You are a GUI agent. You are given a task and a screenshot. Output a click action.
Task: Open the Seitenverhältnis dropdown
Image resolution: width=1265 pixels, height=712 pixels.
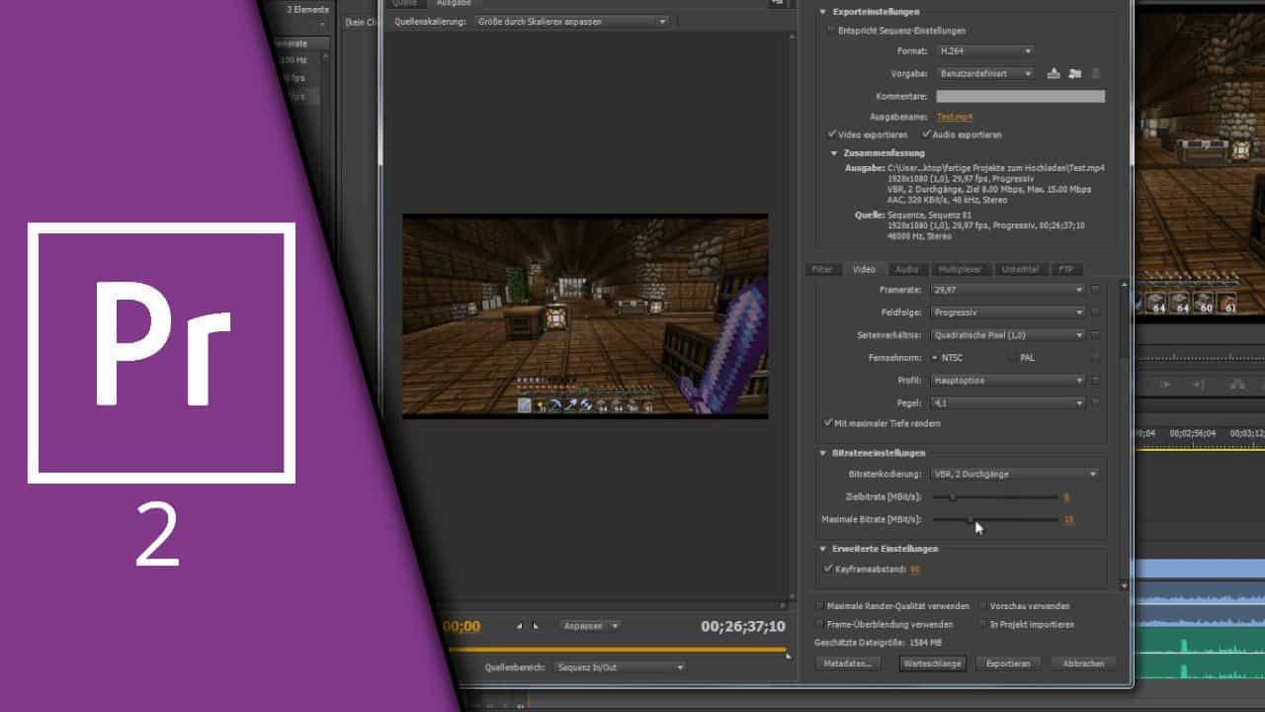click(x=1008, y=335)
